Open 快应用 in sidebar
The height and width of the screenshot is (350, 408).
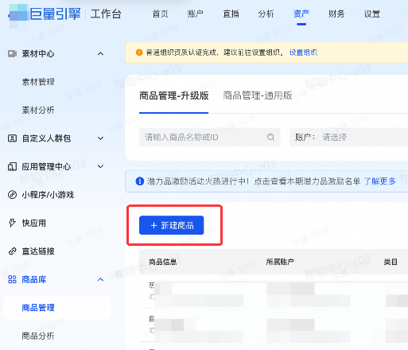34,223
